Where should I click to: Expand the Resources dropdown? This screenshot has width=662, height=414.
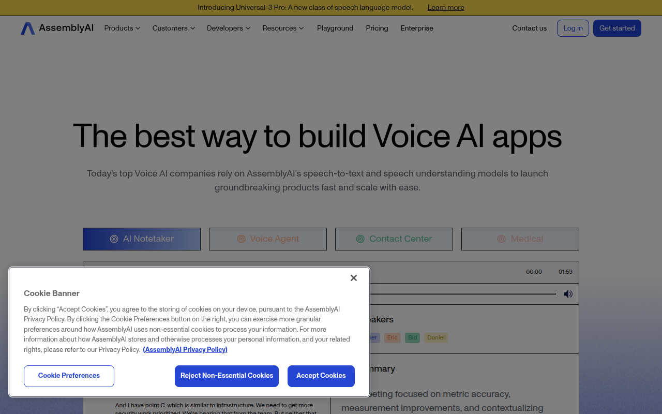click(x=283, y=28)
